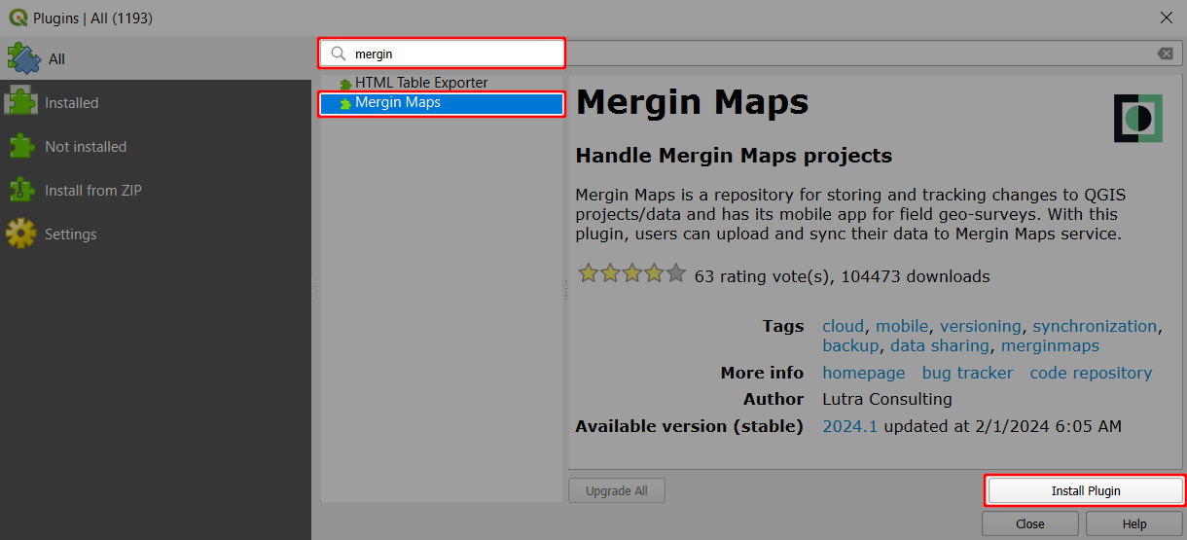This screenshot has height=540, width=1187.
Task: Click the Install Plugin button
Action: [x=1086, y=491]
